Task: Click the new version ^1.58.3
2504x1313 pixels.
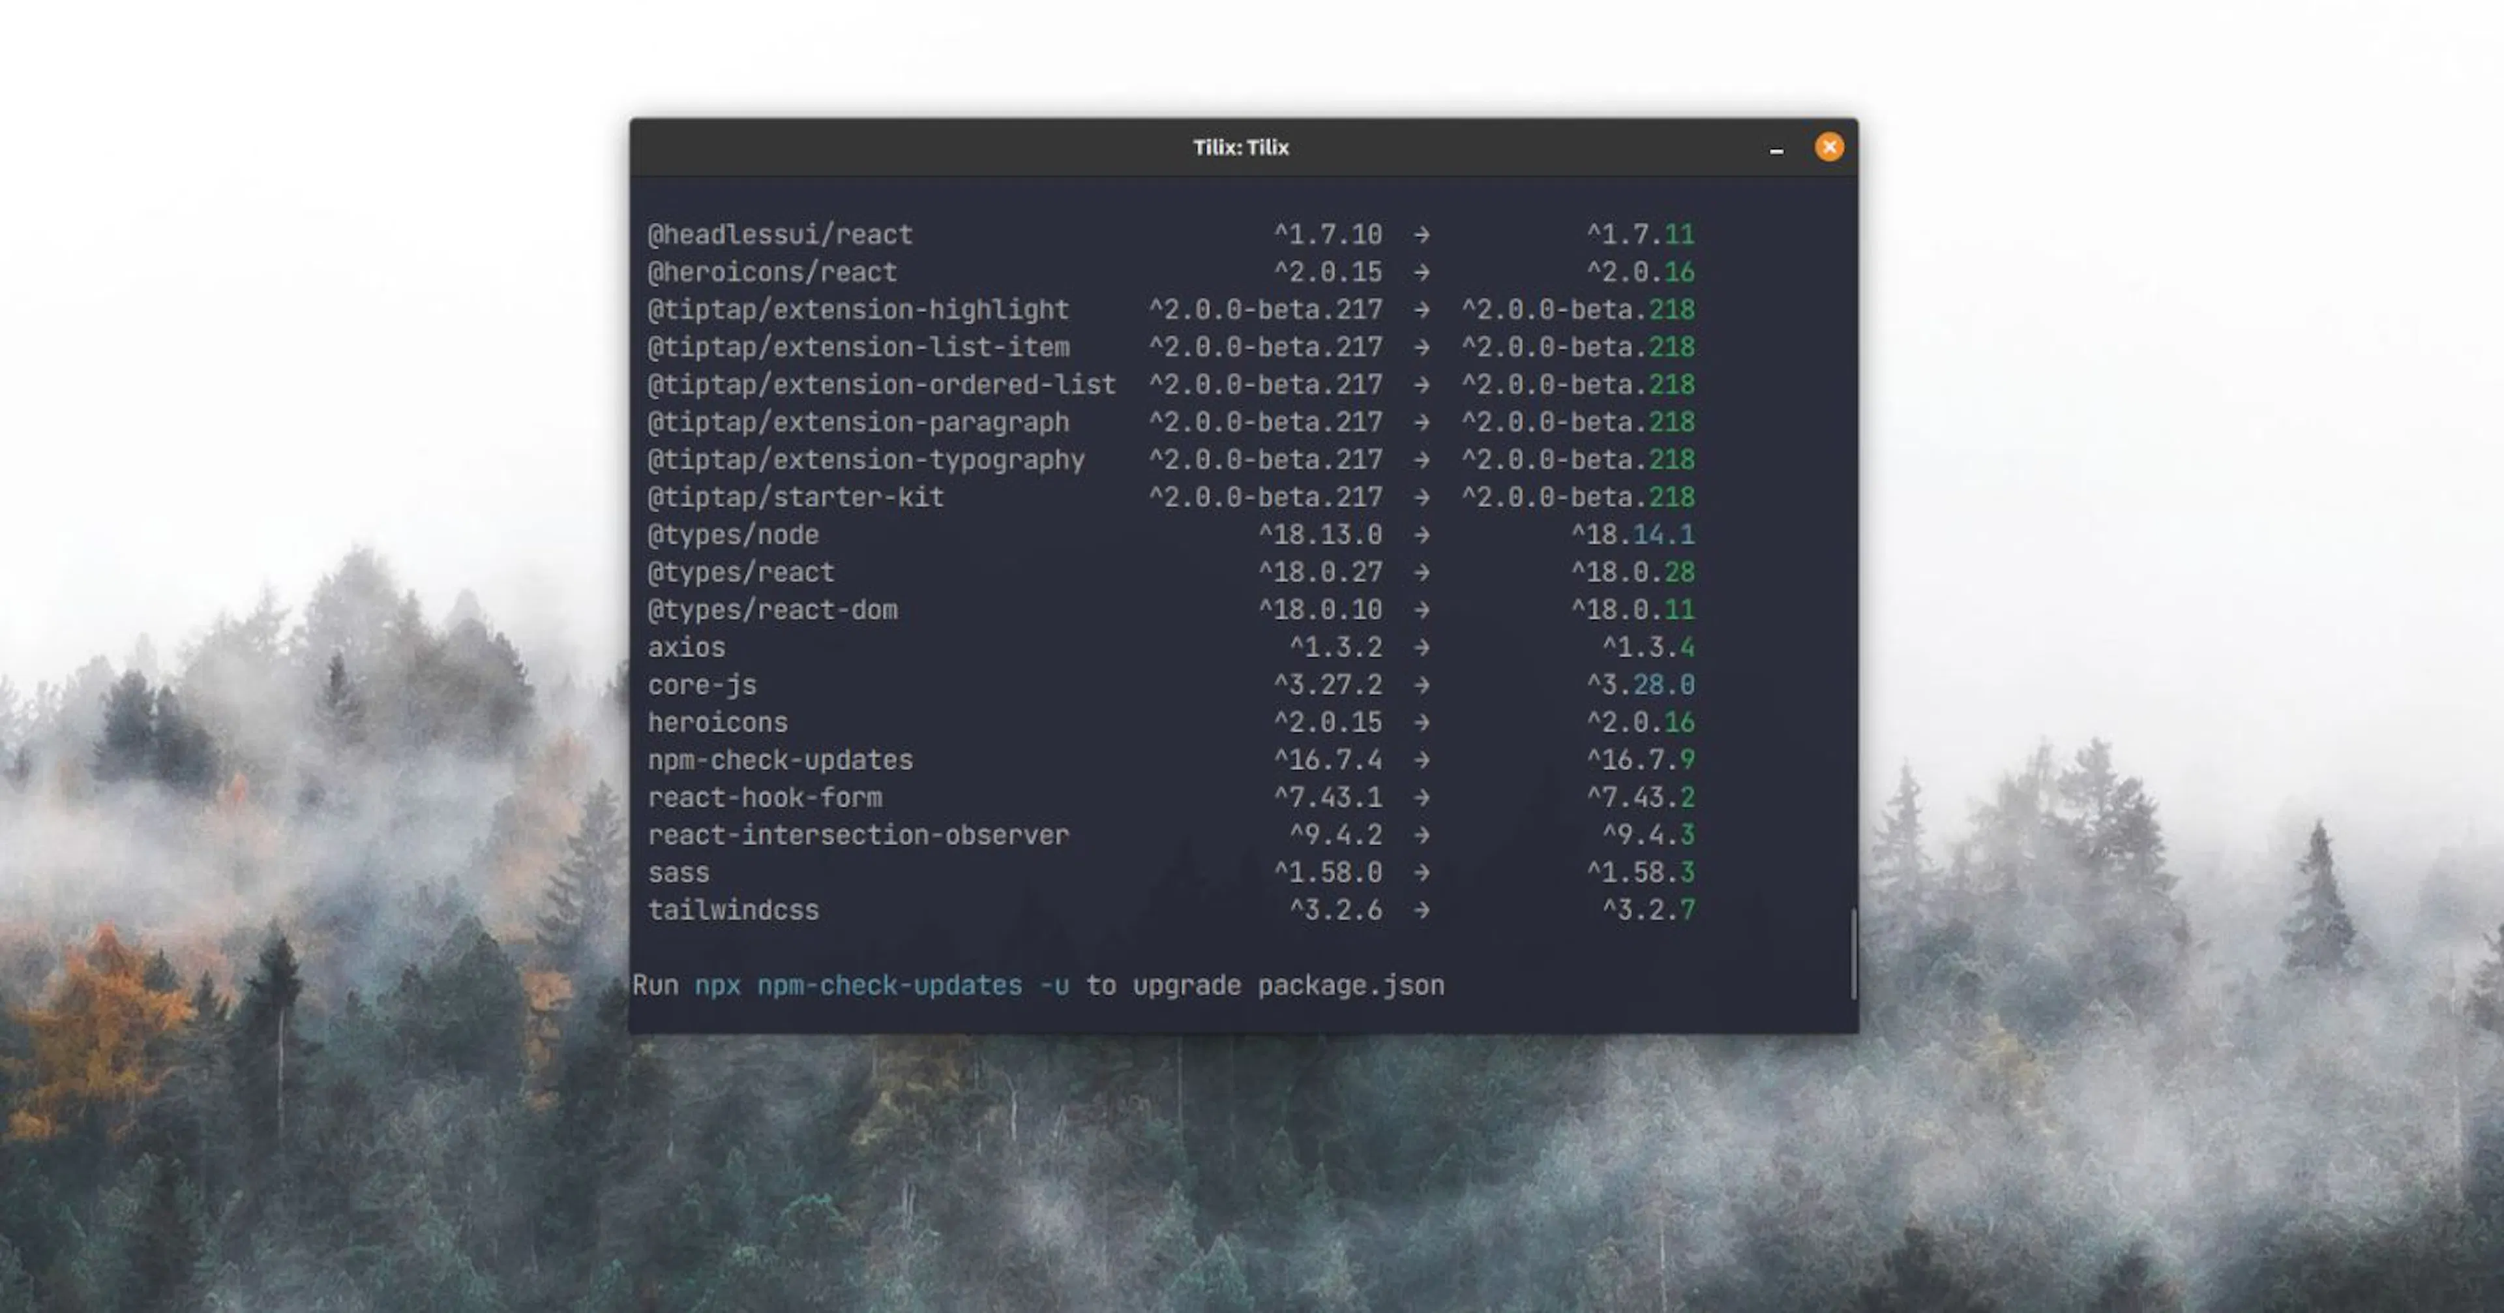Action: (x=1641, y=873)
